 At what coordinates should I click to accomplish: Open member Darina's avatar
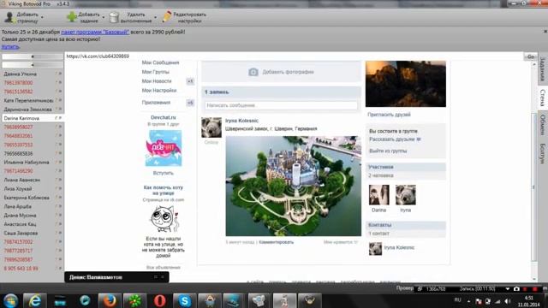[378, 195]
